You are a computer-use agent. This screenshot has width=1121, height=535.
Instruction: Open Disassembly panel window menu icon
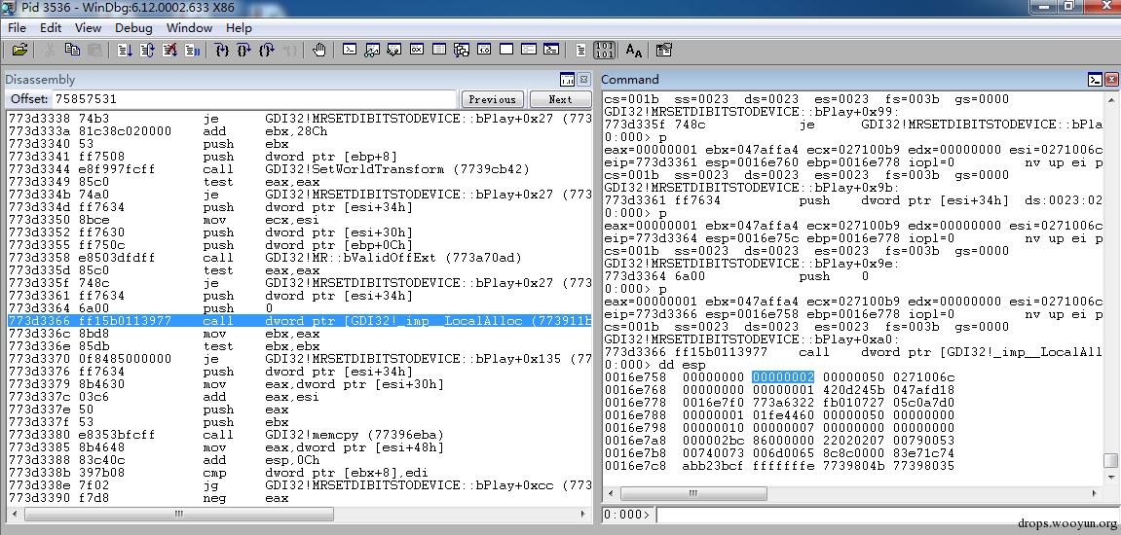pos(567,80)
